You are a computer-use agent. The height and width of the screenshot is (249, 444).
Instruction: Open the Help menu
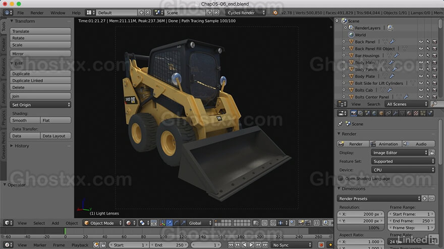(x=76, y=13)
